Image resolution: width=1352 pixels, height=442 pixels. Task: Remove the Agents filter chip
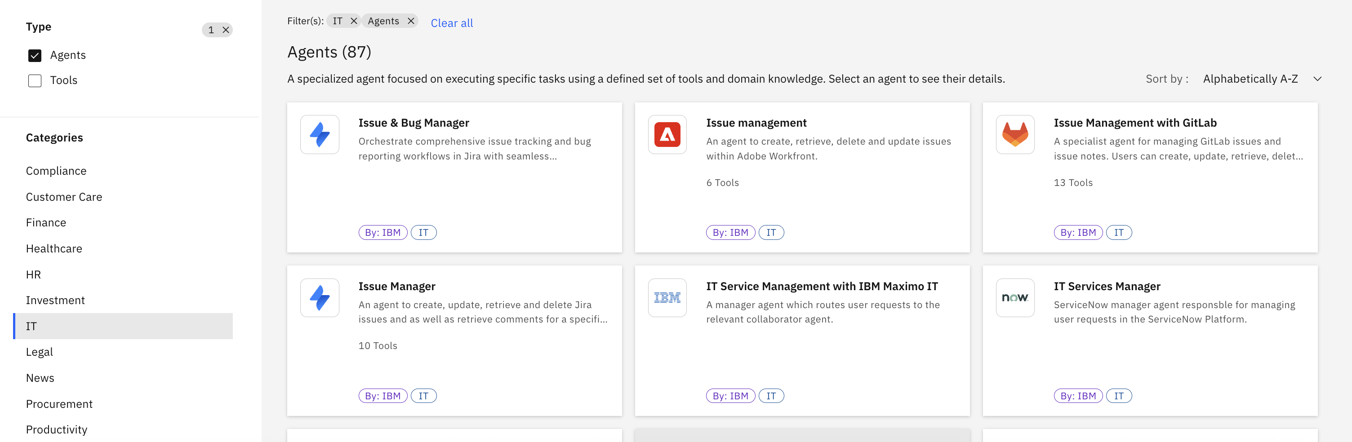coord(411,21)
